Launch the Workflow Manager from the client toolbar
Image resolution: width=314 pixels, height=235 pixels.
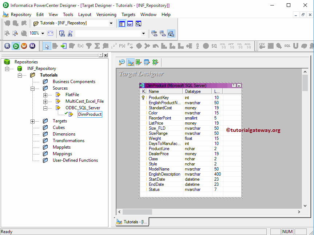24,46
